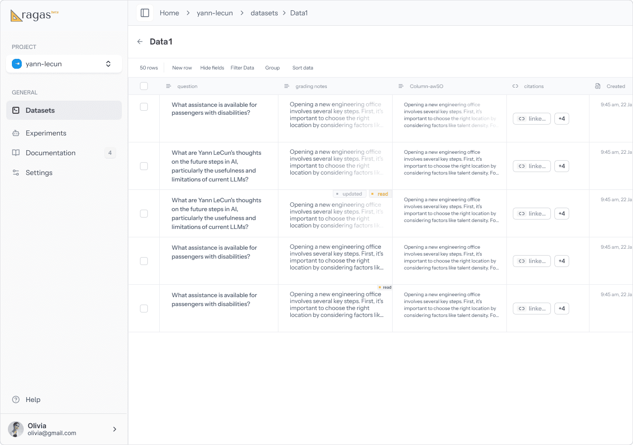Click the LeCun question cell with 'updated' tag row
Viewport: 633px width, 445px height.
pos(219,214)
